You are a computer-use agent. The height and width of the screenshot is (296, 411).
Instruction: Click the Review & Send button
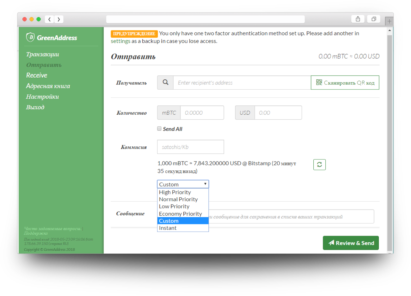[x=351, y=243]
